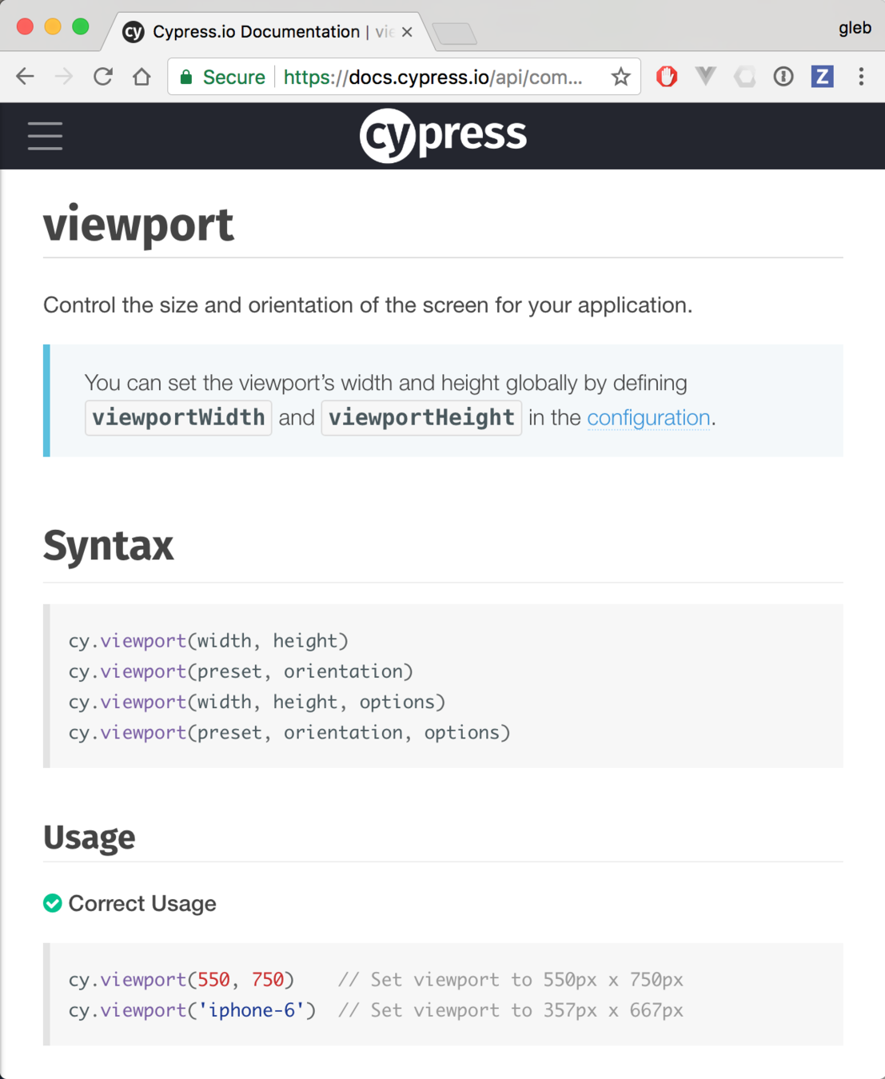Screen dimensions: 885x1079
Task: Open the configuration link
Action: (x=648, y=418)
